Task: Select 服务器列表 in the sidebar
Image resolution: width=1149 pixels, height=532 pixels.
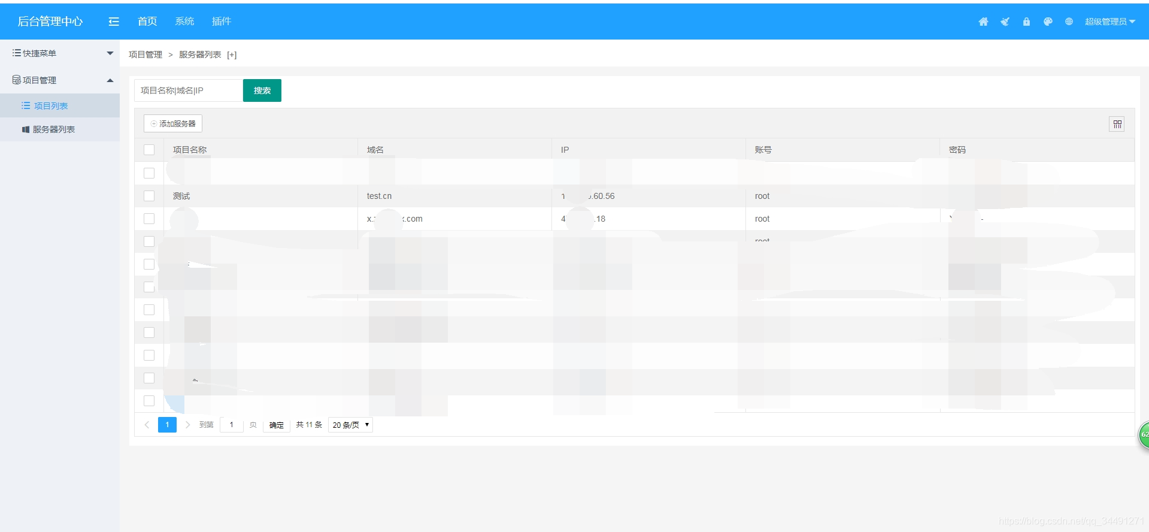Action: 60,129
